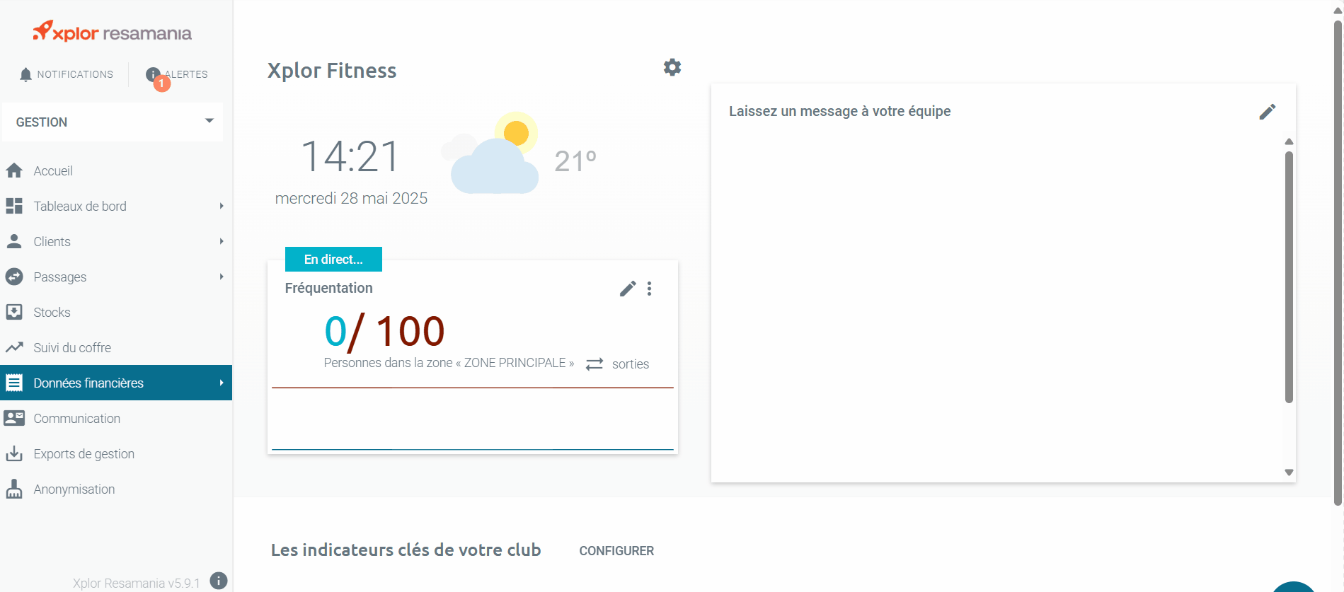Click the page vertical scrollbar thumb

[1338, 262]
